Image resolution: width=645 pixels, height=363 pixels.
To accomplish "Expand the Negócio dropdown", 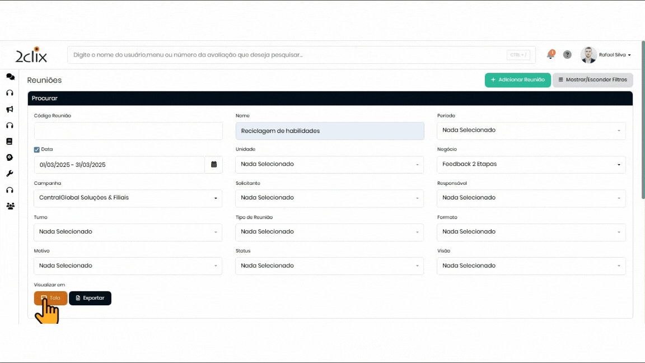I will pyautogui.click(x=531, y=165).
